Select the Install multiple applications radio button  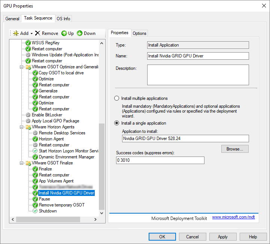116,98
